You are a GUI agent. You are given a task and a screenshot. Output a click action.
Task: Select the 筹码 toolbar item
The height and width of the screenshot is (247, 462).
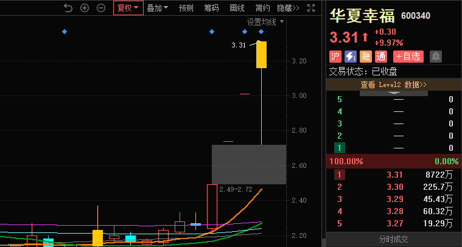(x=212, y=8)
